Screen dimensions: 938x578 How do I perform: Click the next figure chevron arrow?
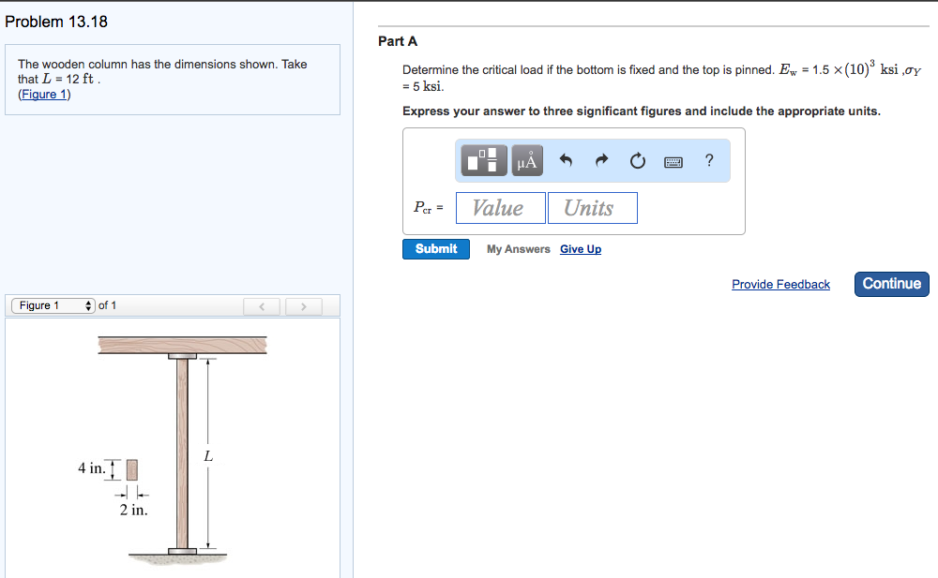pyautogui.click(x=303, y=305)
